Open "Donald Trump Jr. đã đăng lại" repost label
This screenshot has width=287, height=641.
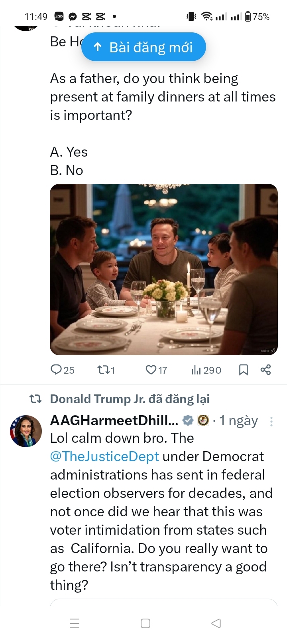pyautogui.click(x=130, y=399)
